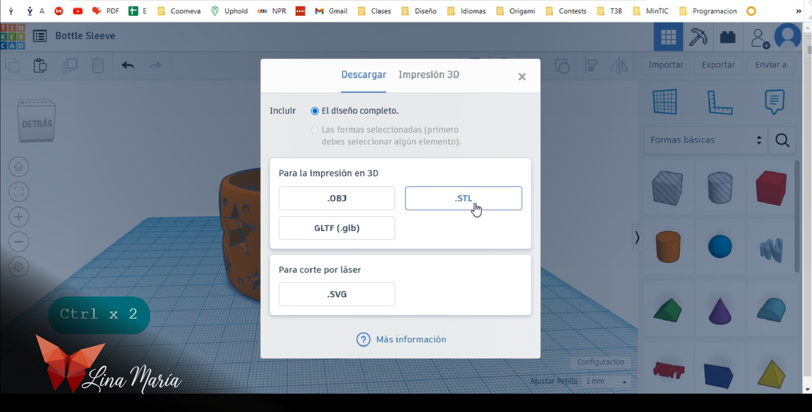The width and height of the screenshot is (812, 412).
Task: Click the Tinkercad logo icon
Action: [x=12, y=36]
